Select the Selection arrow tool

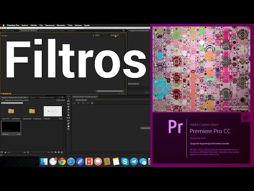pyautogui.click(x=68, y=99)
